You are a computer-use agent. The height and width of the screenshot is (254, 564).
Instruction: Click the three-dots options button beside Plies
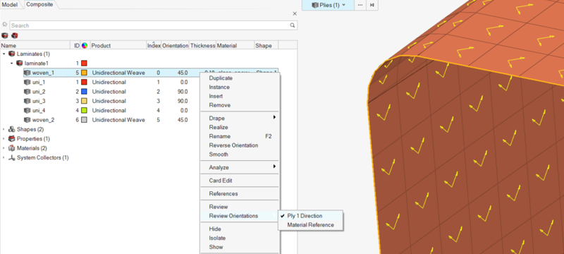(360, 5)
